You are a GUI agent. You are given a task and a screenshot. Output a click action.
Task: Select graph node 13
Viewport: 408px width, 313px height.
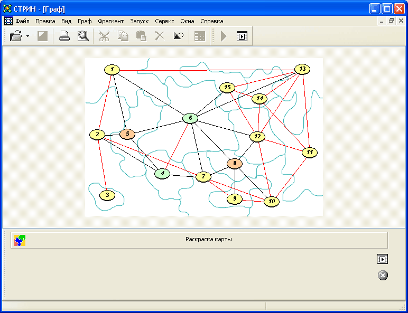coord(302,70)
